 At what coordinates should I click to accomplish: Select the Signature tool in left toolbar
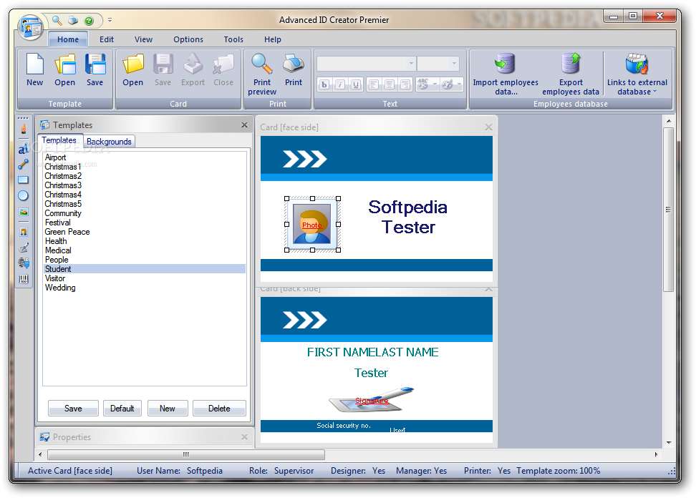click(24, 248)
